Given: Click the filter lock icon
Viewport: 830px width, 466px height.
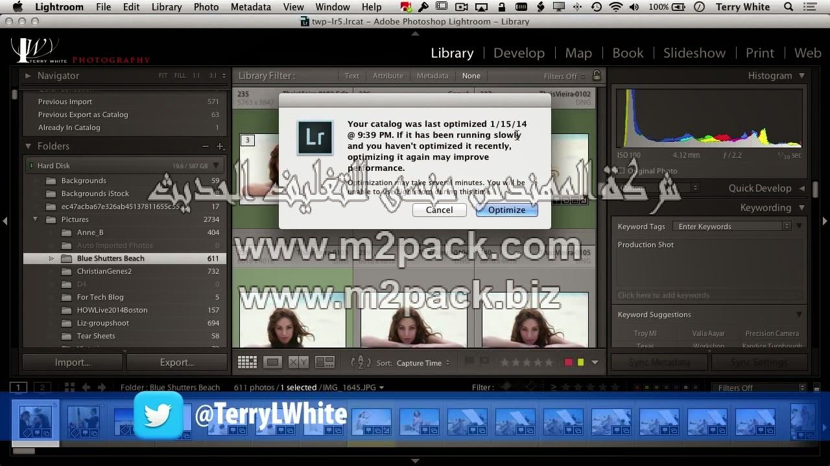Looking at the screenshot, I should (x=597, y=76).
